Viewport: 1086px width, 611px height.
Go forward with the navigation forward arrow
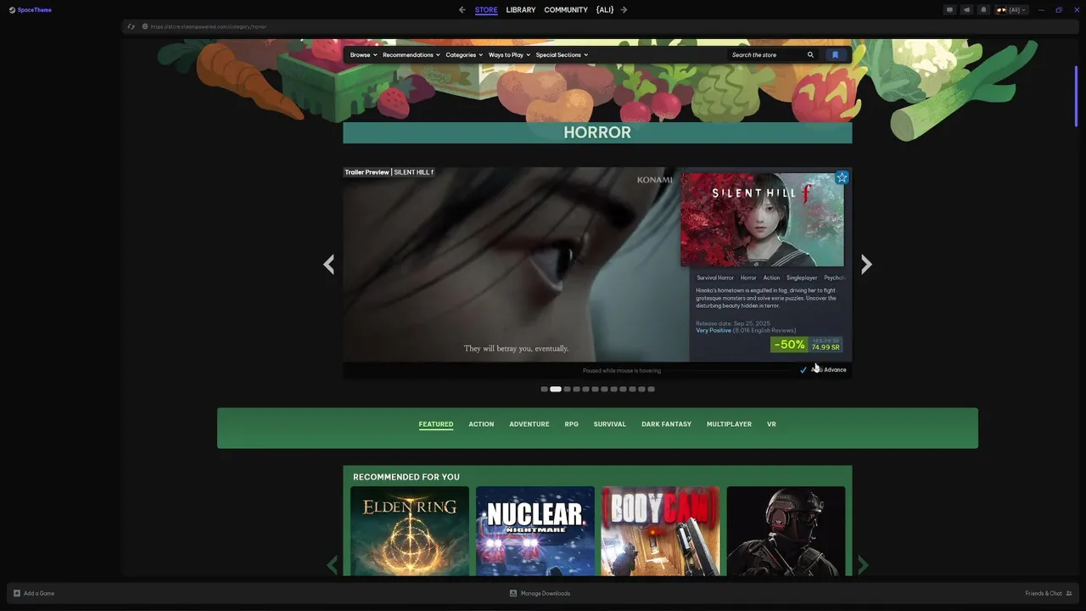click(624, 10)
